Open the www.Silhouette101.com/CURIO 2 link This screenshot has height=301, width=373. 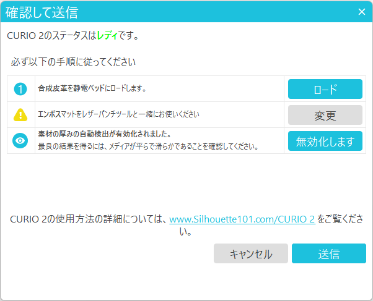(x=242, y=219)
